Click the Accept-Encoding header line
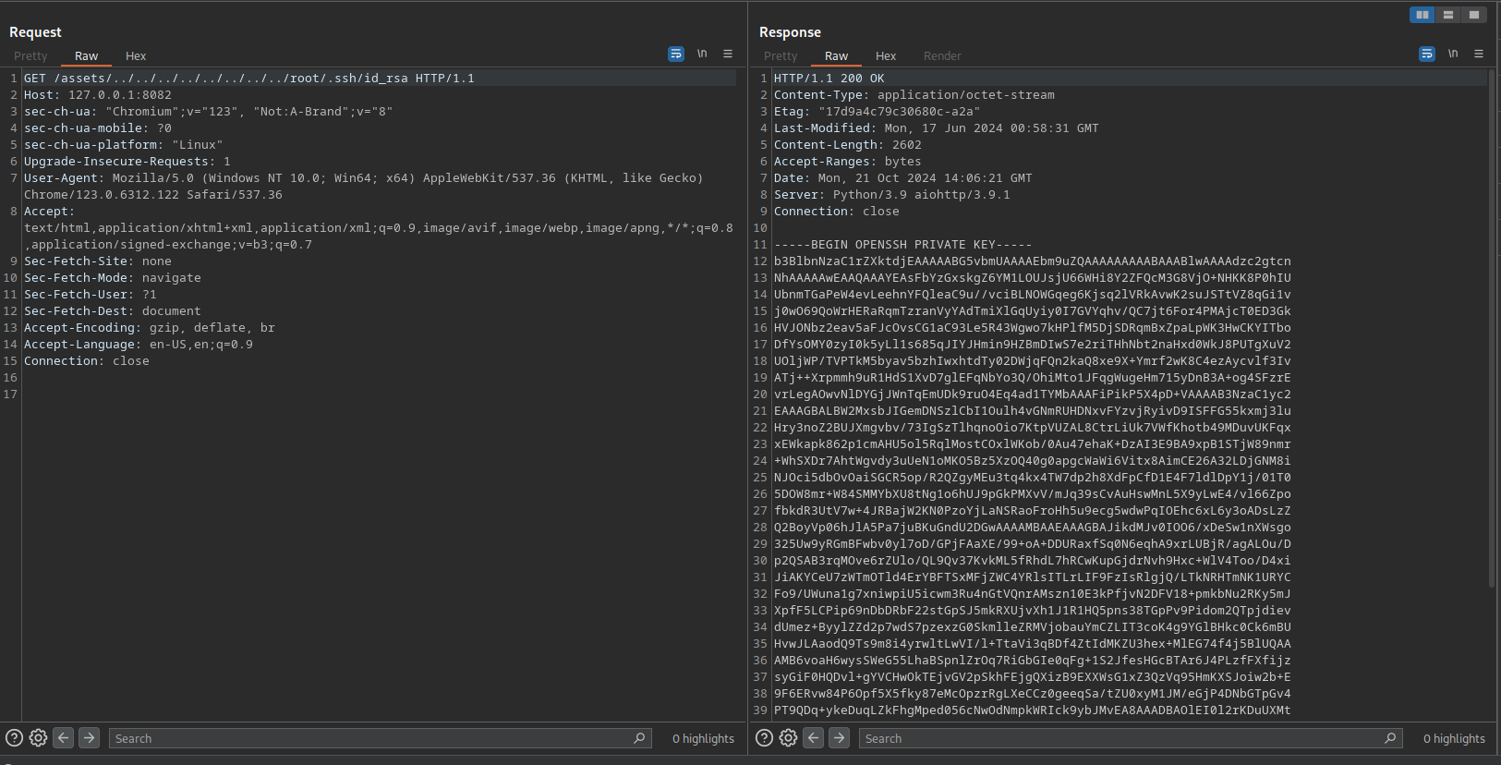This screenshot has width=1501, height=765. click(x=150, y=328)
